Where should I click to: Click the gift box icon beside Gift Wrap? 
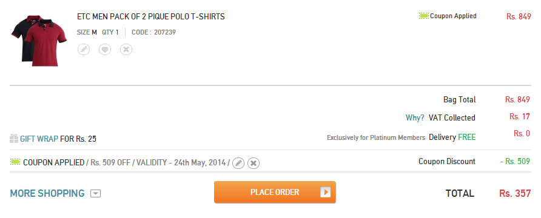(14, 139)
